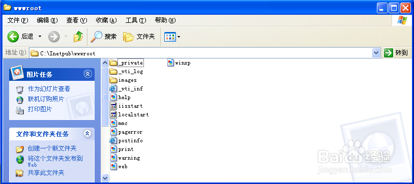Open the 收藏(A) menu
414x184 pixels.
(106, 20)
